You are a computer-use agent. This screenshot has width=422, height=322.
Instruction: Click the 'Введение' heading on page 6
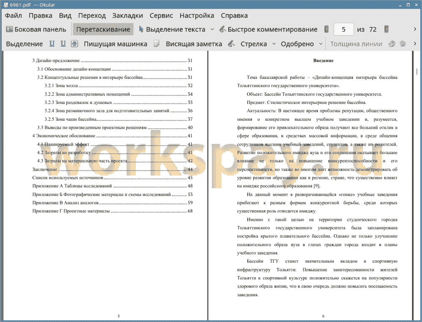point(323,61)
